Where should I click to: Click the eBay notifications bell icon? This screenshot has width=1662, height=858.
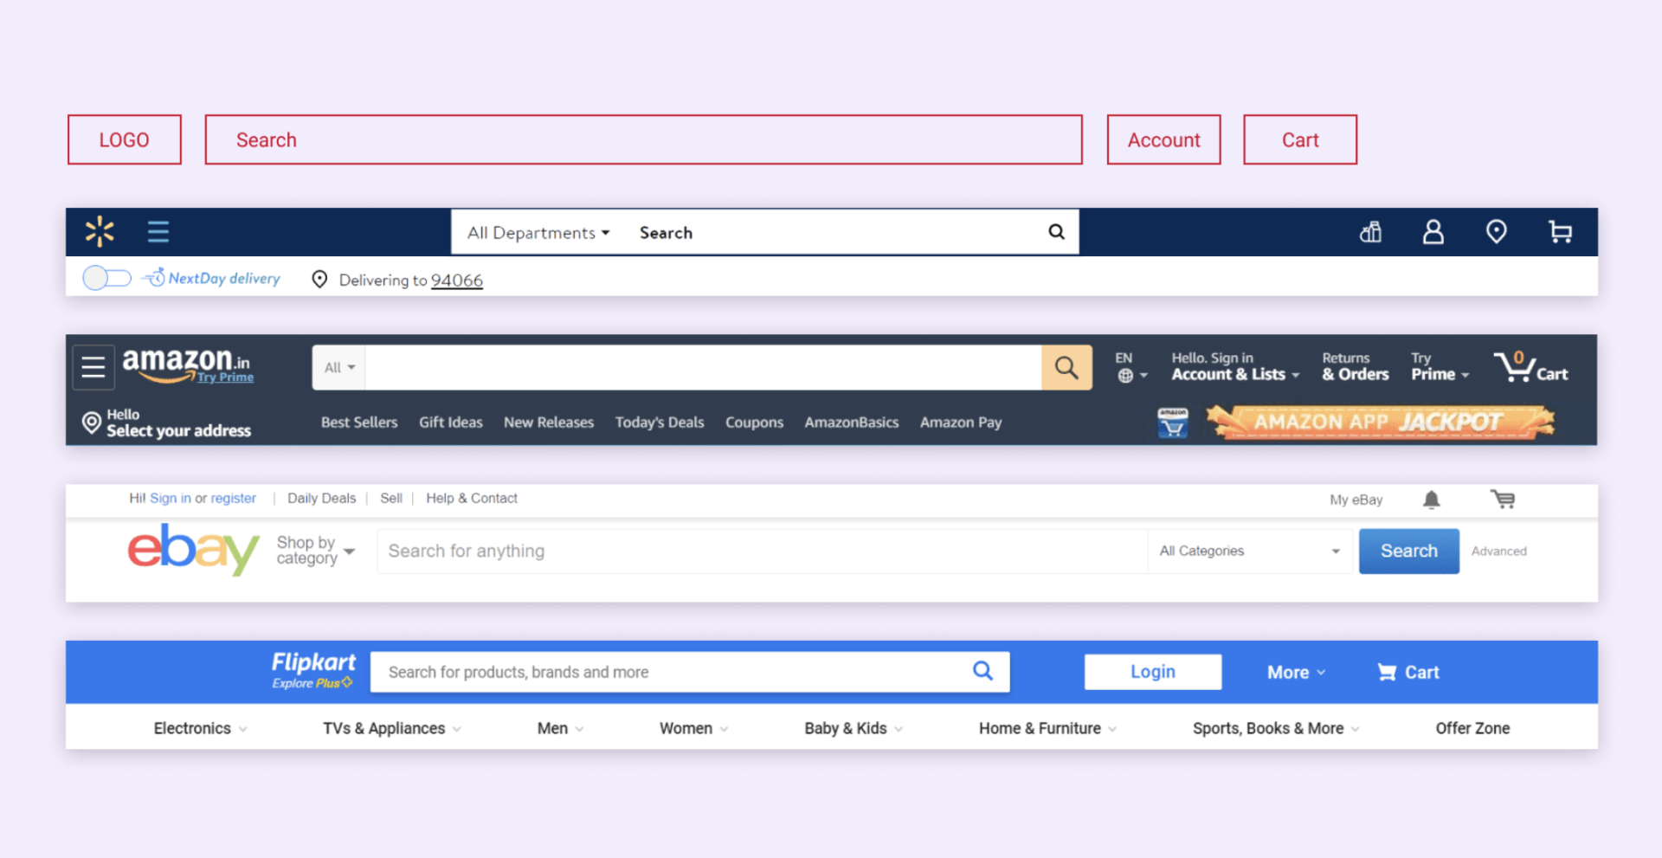(x=1432, y=500)
